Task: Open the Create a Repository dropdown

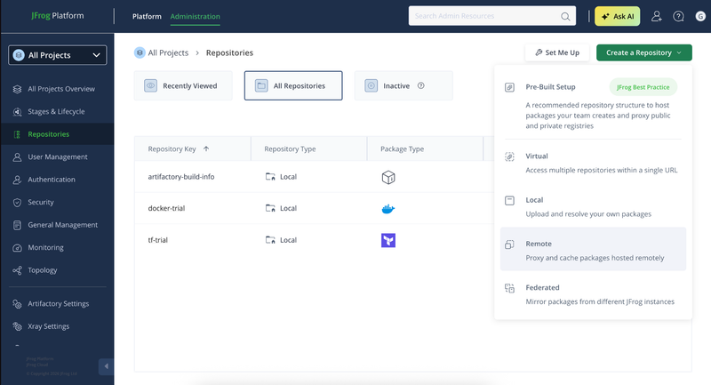Action: tap(644, 53)
